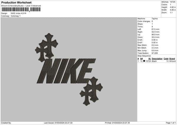Click the barcode at the top
The height and width of the screenshot is (125, 177).
click(x=21, y=9)
